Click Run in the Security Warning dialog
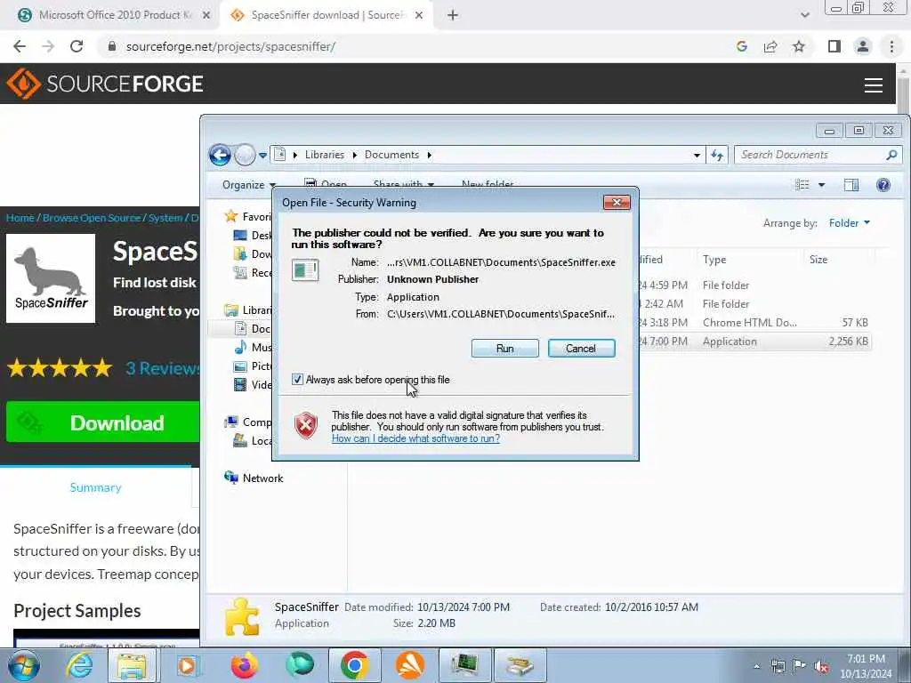 504,349
